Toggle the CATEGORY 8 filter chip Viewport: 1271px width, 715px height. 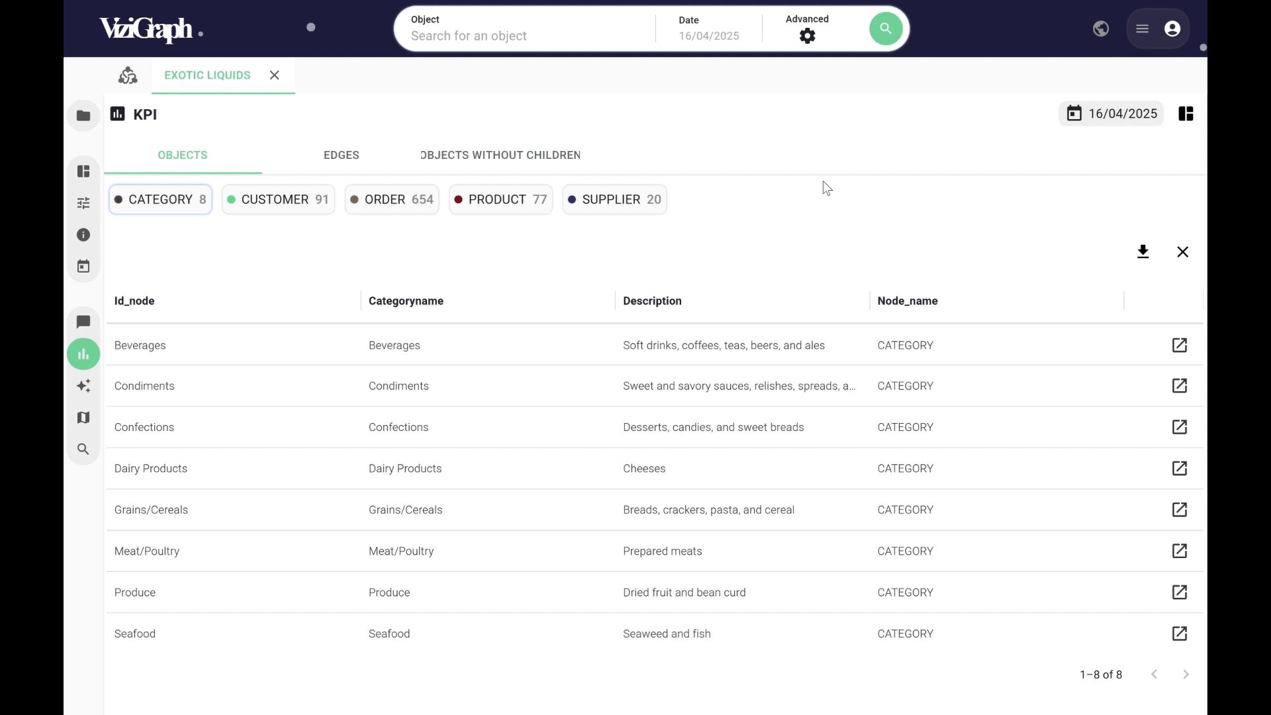click(160, 199)
